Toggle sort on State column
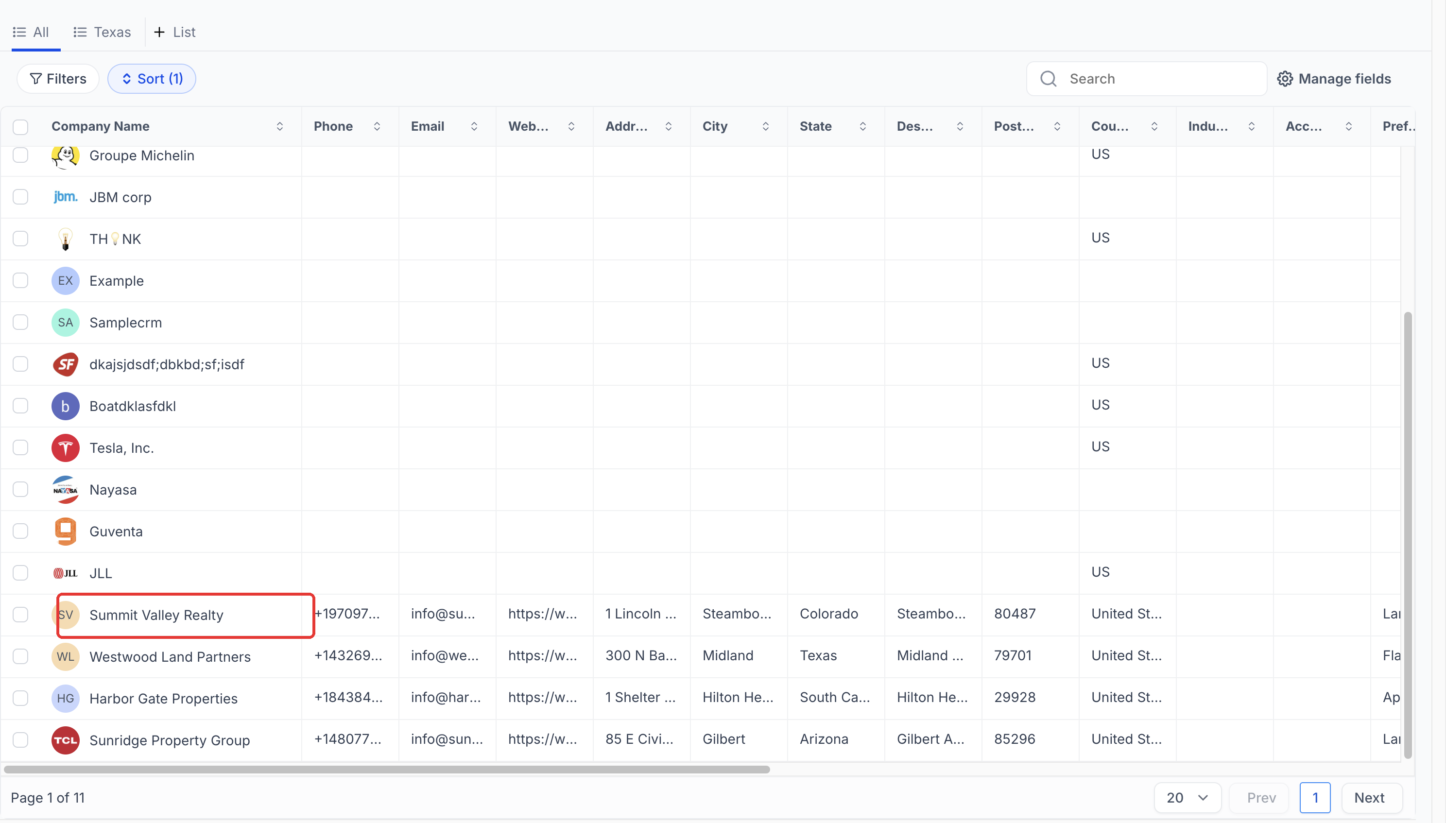1446x823 pixels. tap(863, 127)
